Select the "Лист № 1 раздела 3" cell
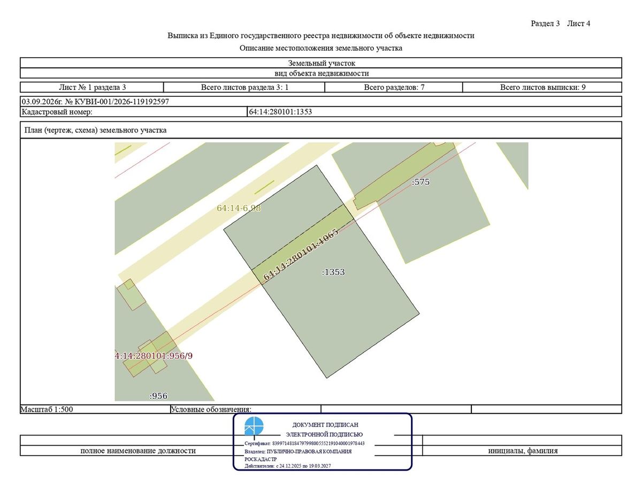642x496 pixels. [x=92, y=87]
